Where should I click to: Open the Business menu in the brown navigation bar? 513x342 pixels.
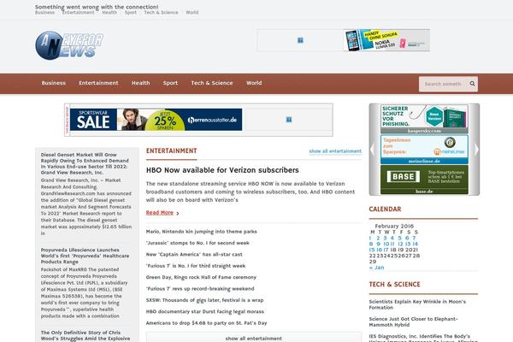pyautogui.click(x=54, y=83)
